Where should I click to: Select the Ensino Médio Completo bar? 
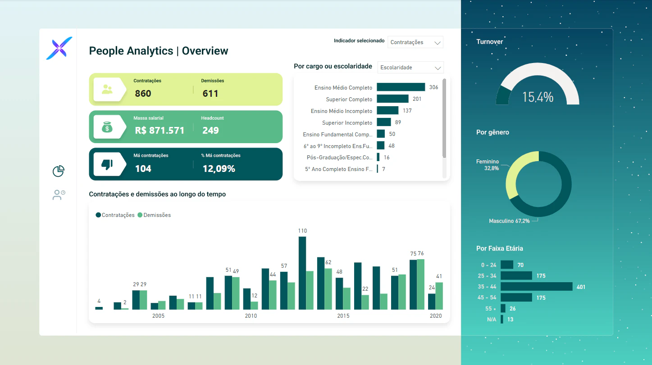click(401, 87)
